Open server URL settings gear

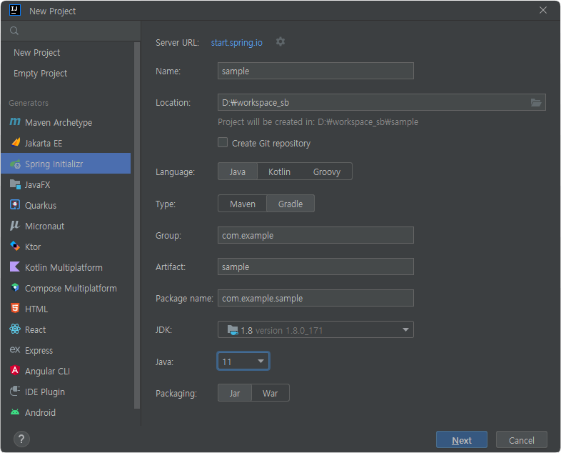click(280, 42)
